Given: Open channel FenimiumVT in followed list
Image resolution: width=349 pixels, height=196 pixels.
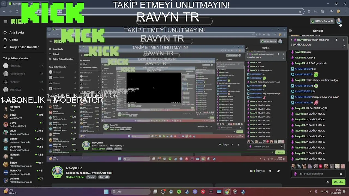Looking at the screenshot, I should pyautogui.click(x=23, y=73).
